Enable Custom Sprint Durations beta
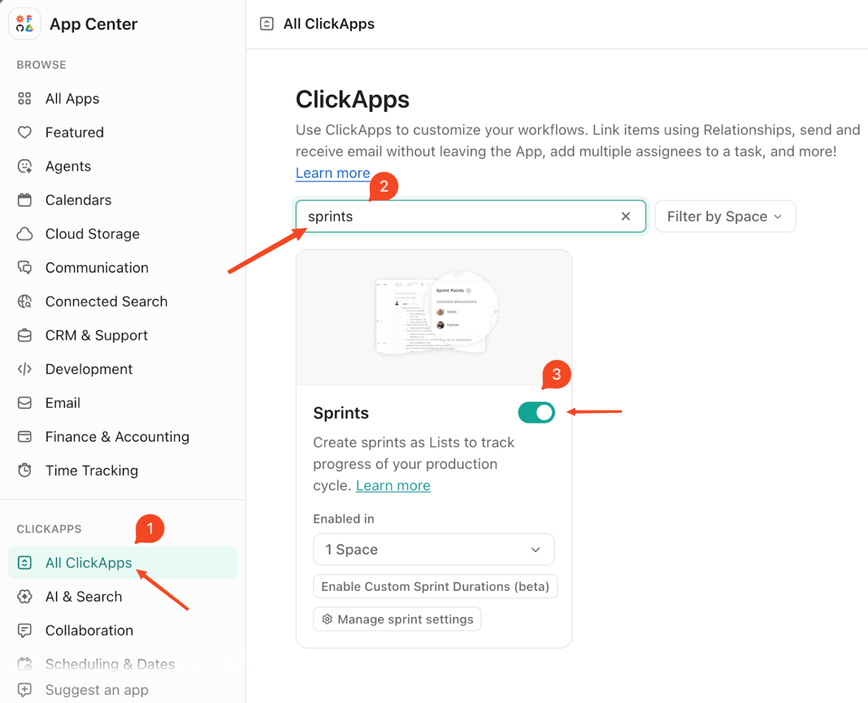This screenshot has height=703, width=868. [435, 587]
